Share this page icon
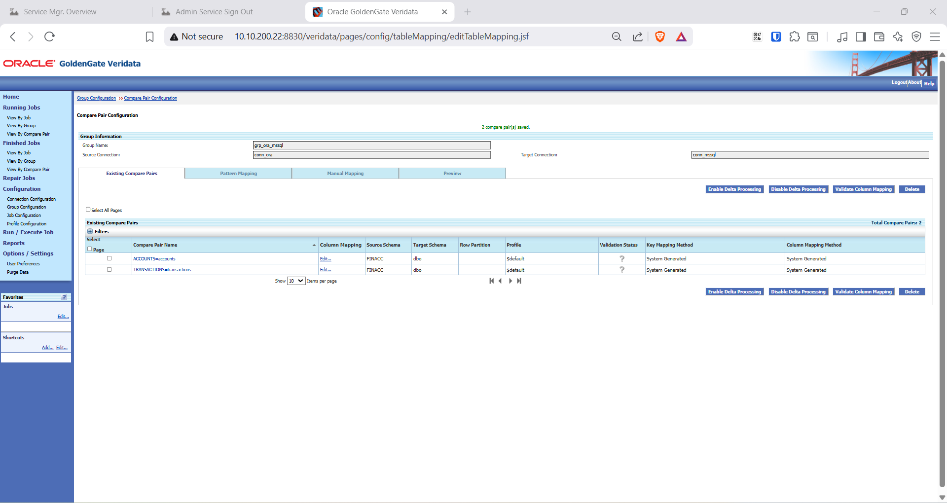 coord(638,36)
